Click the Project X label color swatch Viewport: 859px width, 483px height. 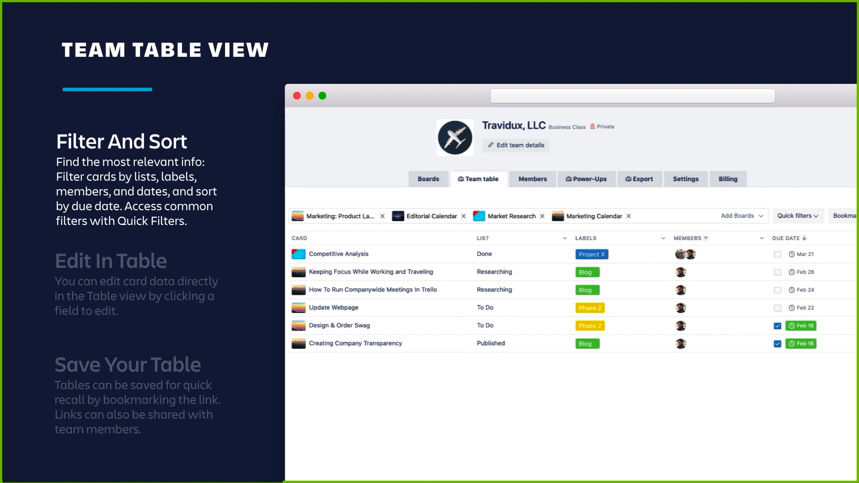591,254
